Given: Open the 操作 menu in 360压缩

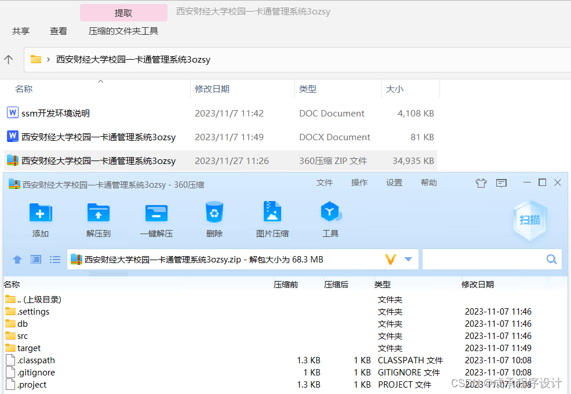Looking at the screenshot, I should (x=359, y=182).
